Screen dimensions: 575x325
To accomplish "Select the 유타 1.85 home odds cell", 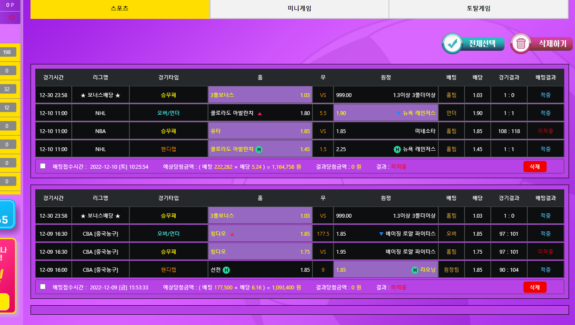I will pos(260,131).
